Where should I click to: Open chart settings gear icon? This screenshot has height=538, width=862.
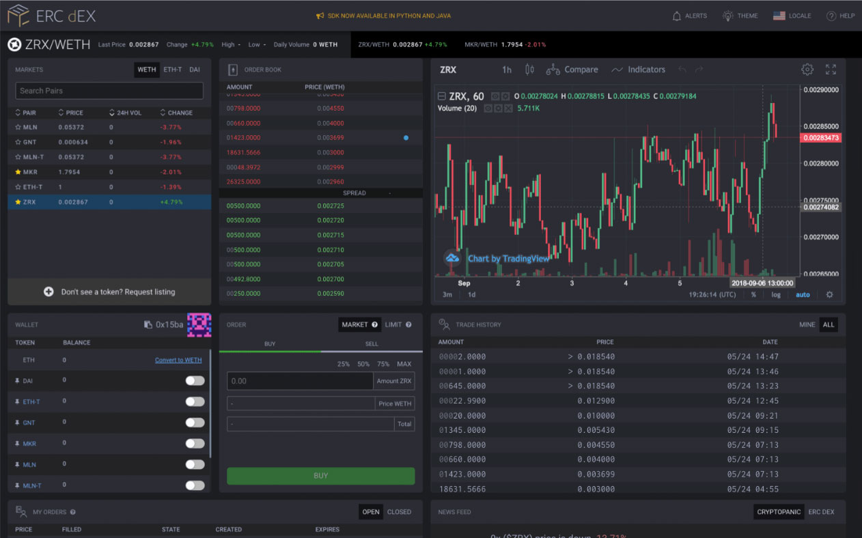(807, 70)
